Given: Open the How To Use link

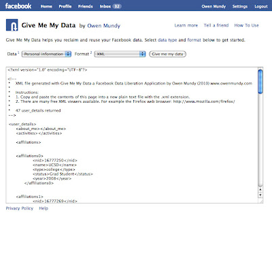Looking at the screenshot, I should (246, 25).
